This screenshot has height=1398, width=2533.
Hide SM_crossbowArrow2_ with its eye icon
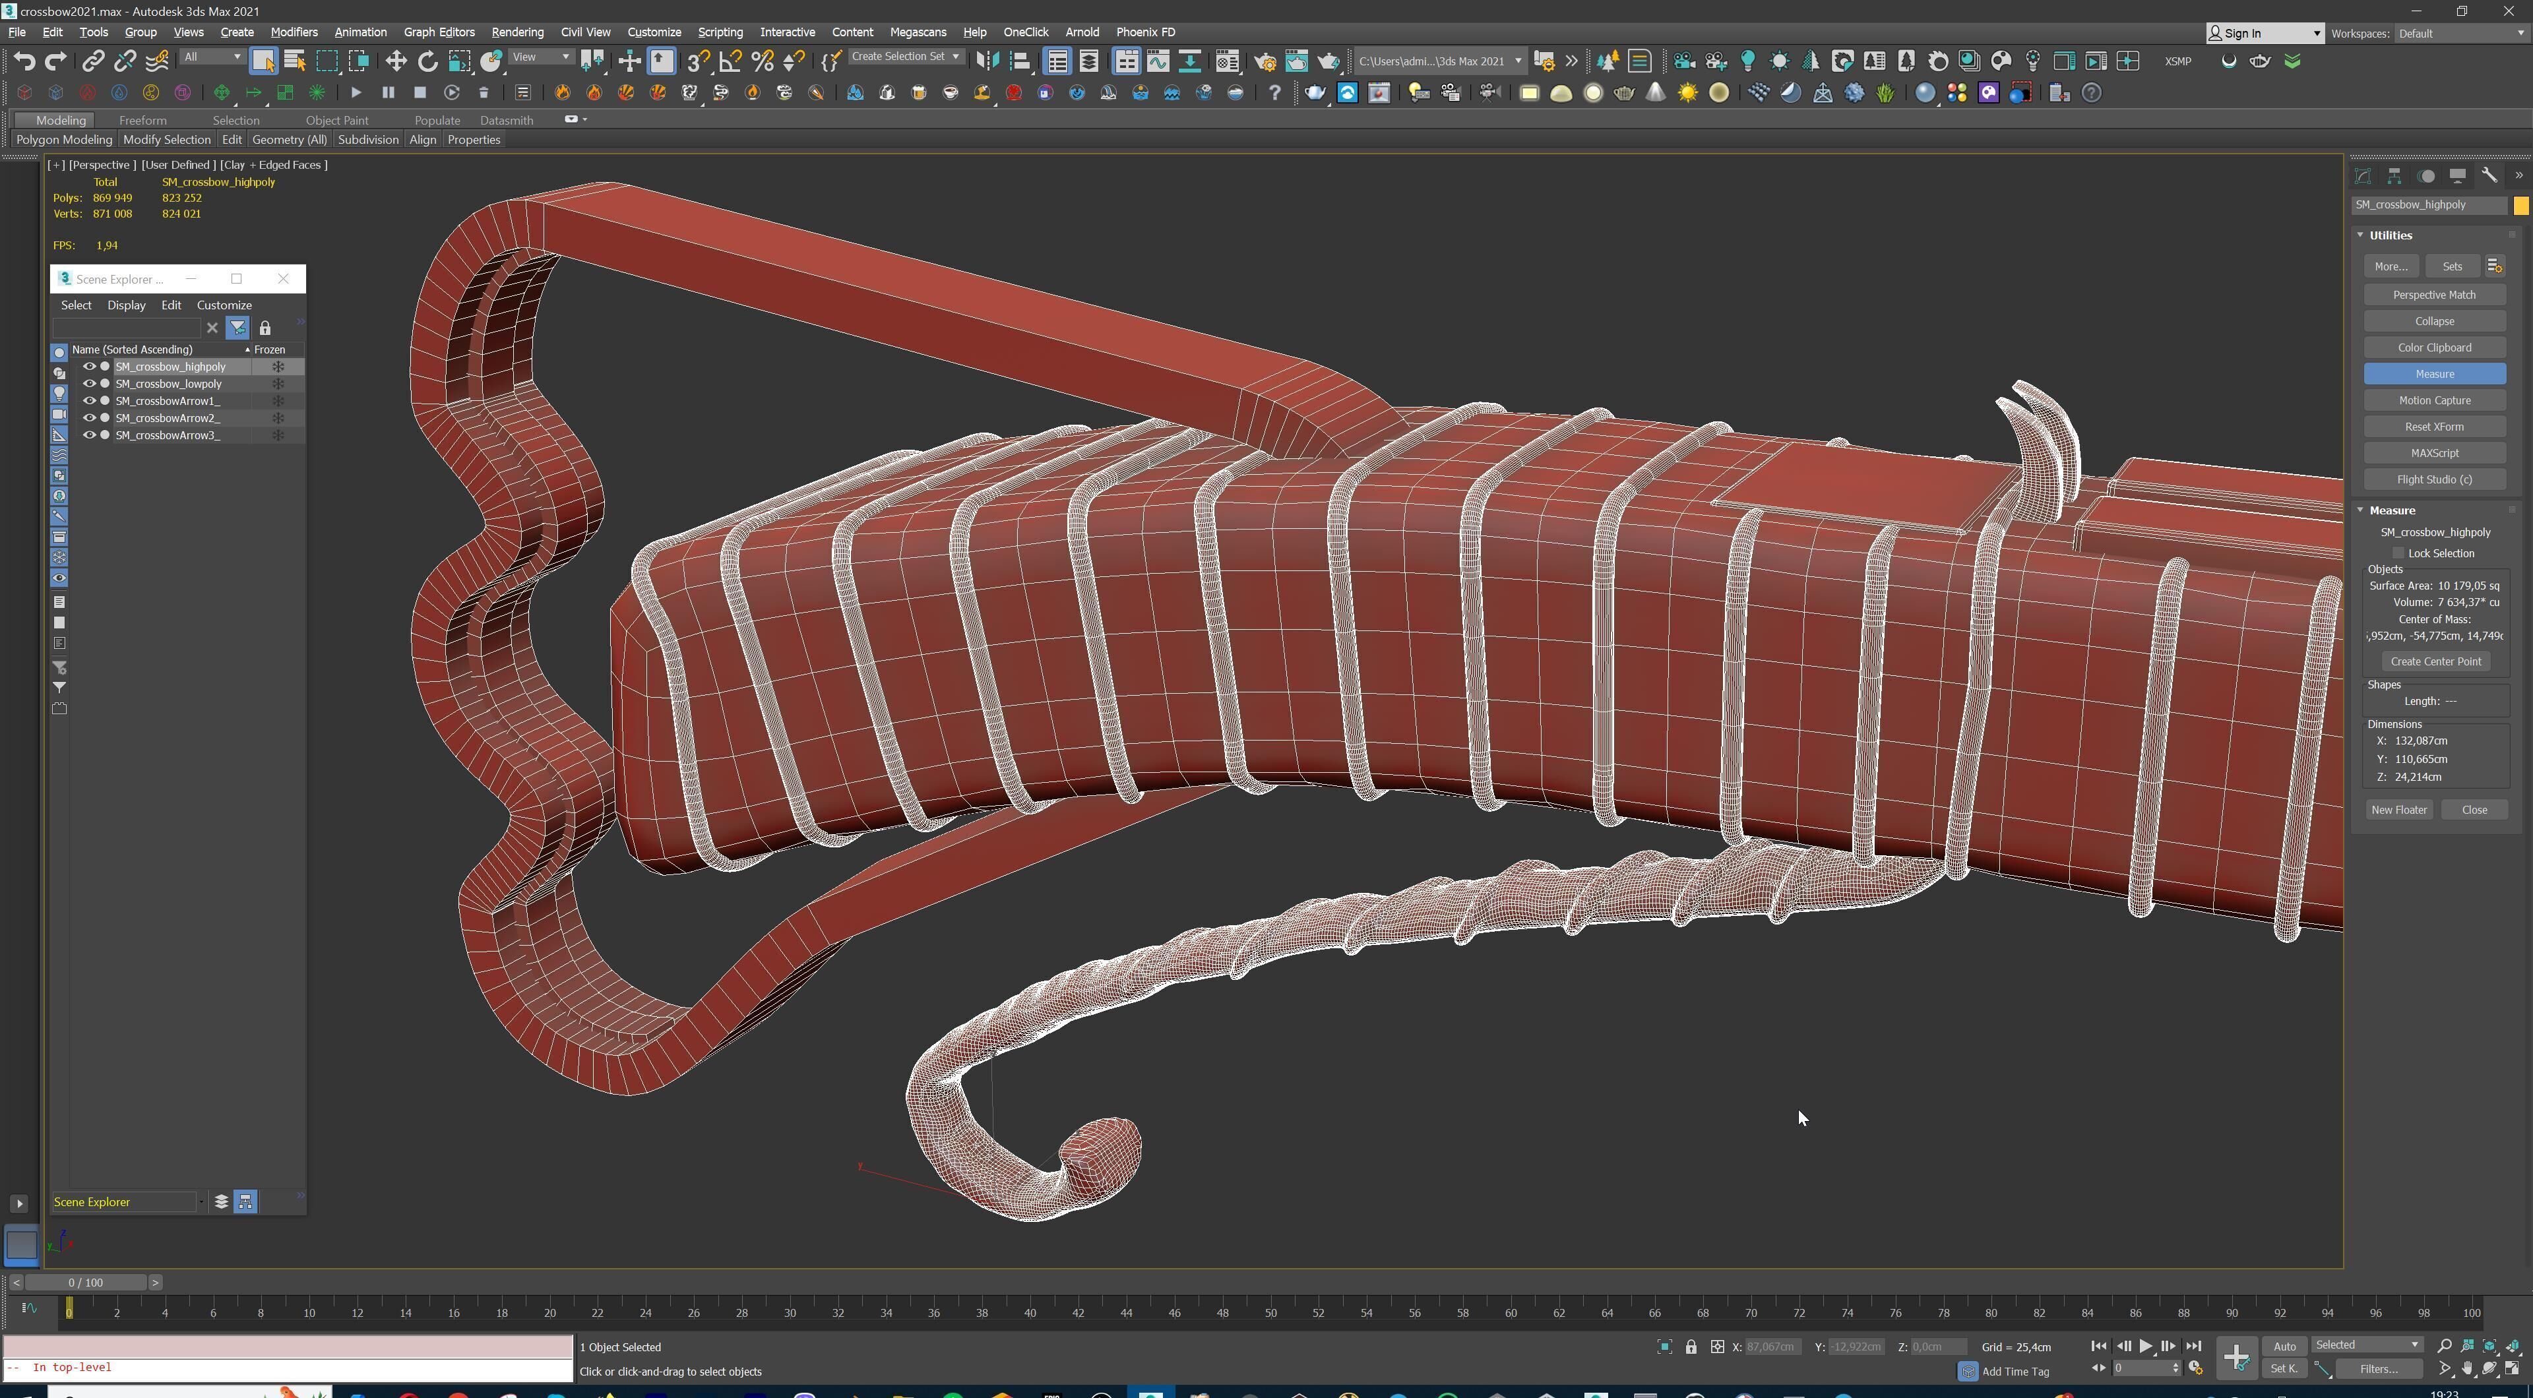click(88, 418)
